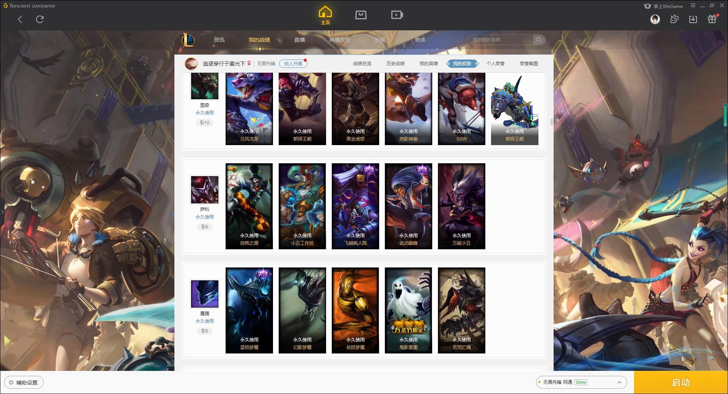Click summoner name 追逐穿行于暮光下

point(224,64)
